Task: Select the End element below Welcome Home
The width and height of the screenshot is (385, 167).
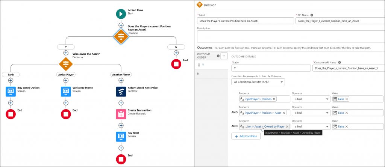Action: (66, 114)
